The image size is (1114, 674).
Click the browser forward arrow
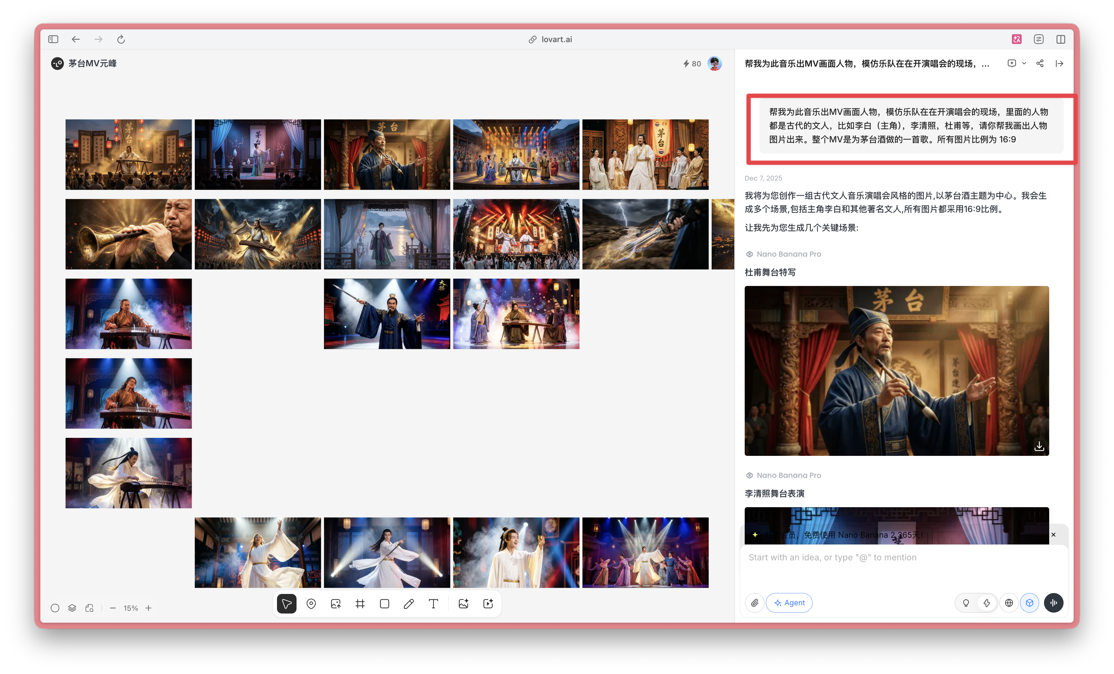click(x=98, y=39)
